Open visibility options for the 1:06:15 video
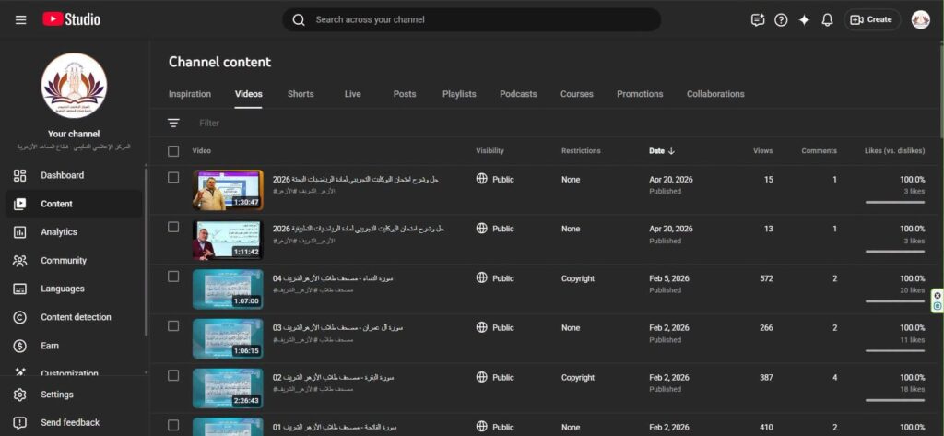The height and width of the screenshot is (436, 944). (x=495, y=327)
